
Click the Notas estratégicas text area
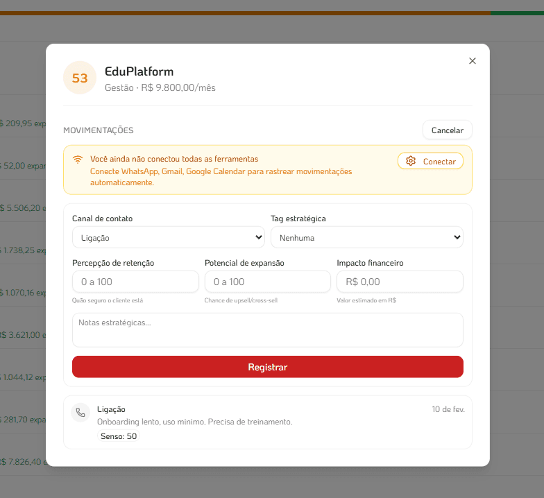268,330
